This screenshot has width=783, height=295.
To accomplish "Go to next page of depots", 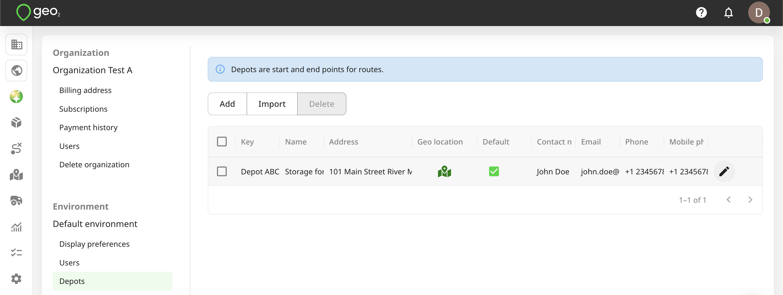I will (x=750, y=200).
